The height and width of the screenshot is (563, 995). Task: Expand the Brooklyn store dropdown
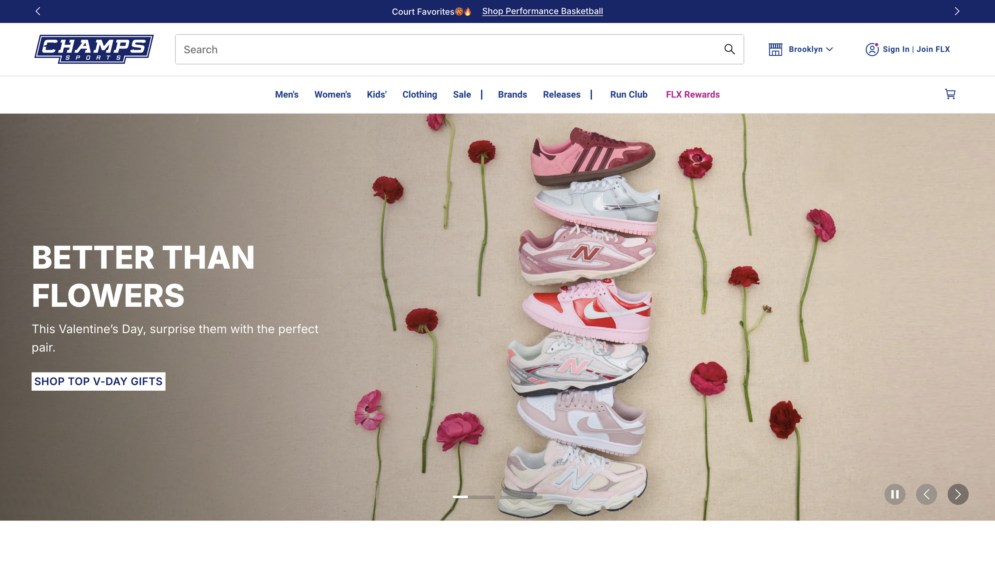coord(811,49)
